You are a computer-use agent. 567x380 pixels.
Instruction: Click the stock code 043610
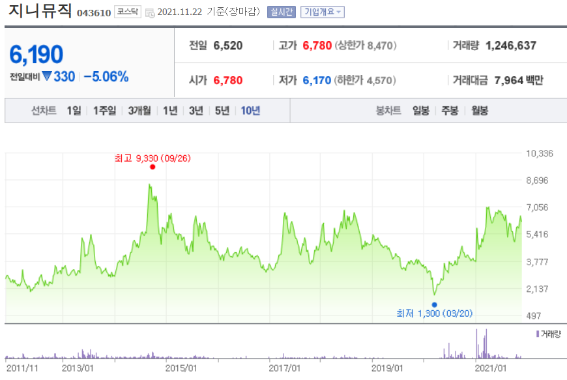pos(94,13)
